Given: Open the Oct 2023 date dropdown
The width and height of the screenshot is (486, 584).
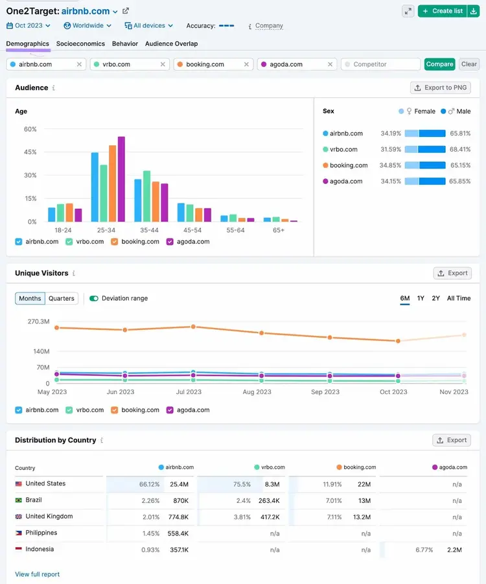Looking at the screenshot, I should click(x=29, y=26).
